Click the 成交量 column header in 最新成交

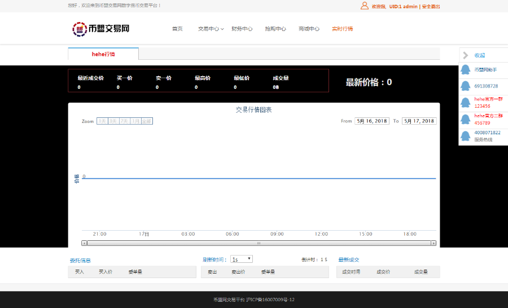(421, 272)
